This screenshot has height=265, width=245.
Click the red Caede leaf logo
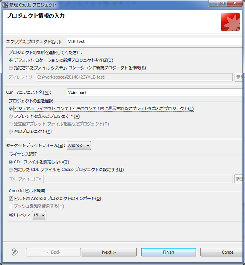coord(230,22)
